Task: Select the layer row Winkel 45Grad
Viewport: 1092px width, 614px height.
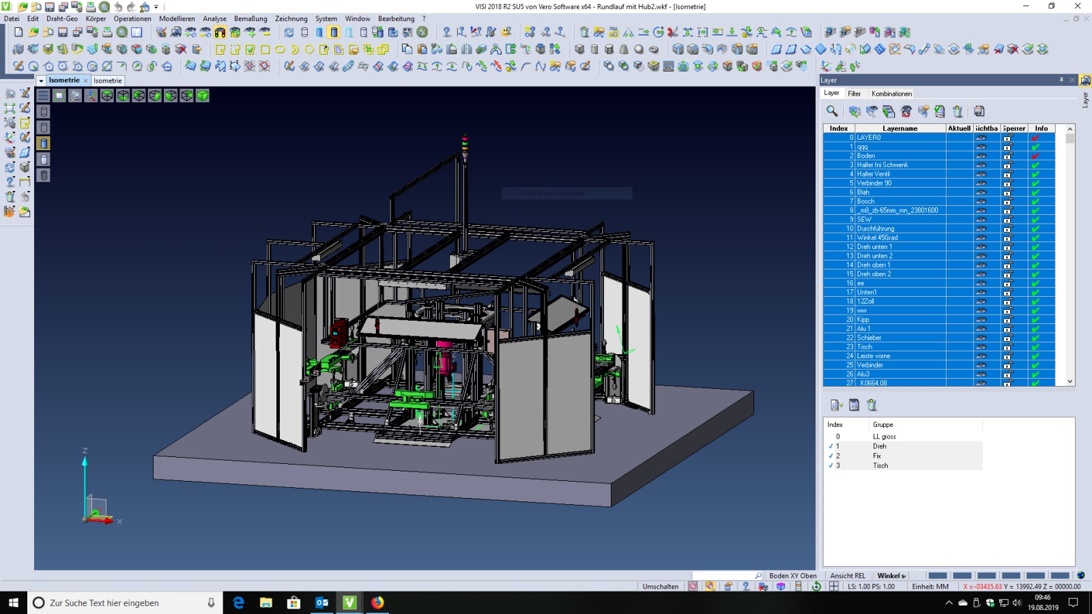Action: pyautogui.click(x=939, y=238)
